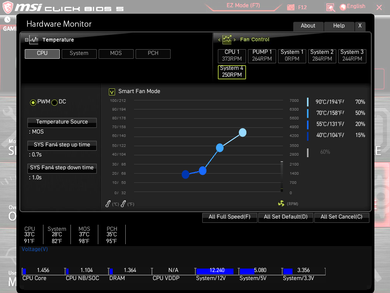Click the vertical fan speed bar beside the graph

point(282,177)
